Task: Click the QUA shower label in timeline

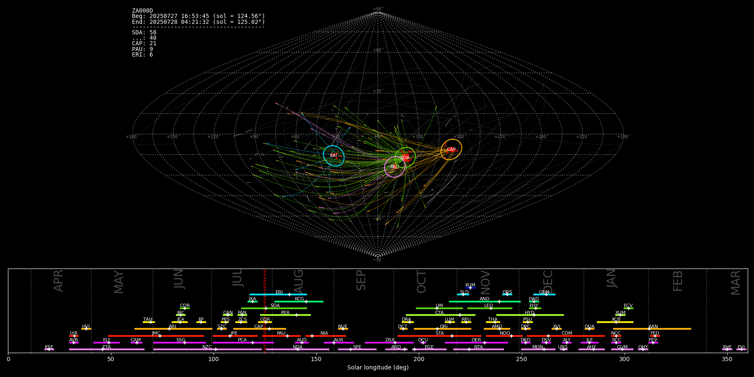Action: (x=589, y=327)
